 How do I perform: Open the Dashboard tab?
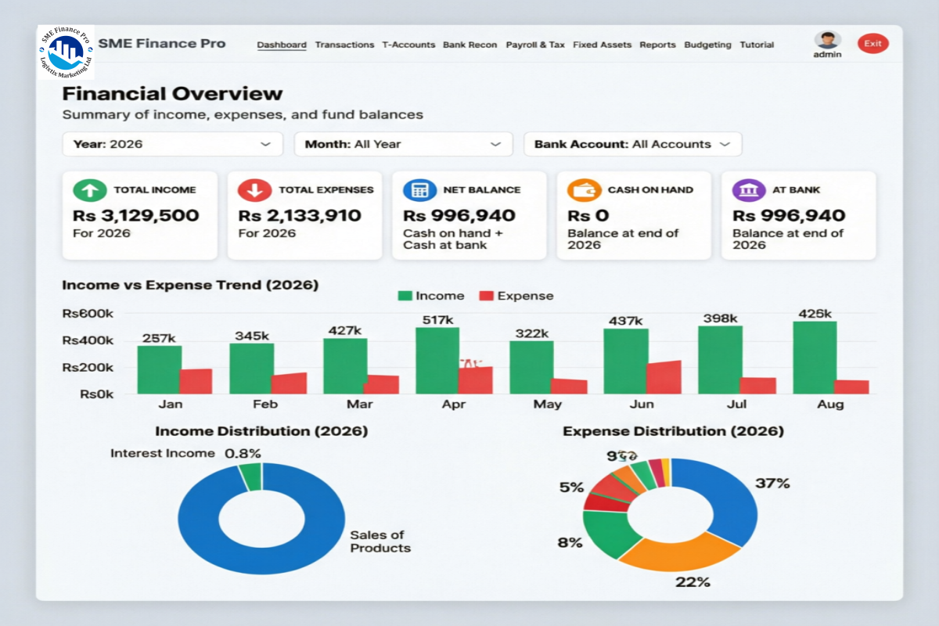click(282, 45)
